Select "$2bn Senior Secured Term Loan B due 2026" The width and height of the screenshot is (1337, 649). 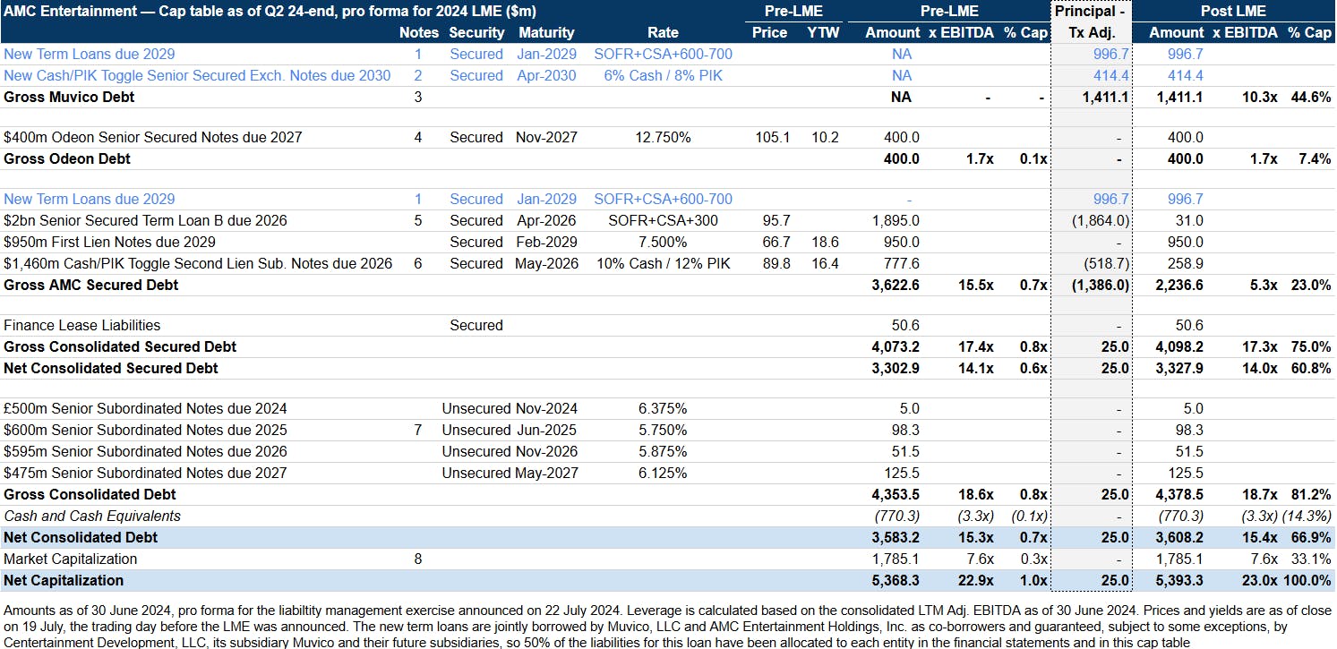click(145, 220)
